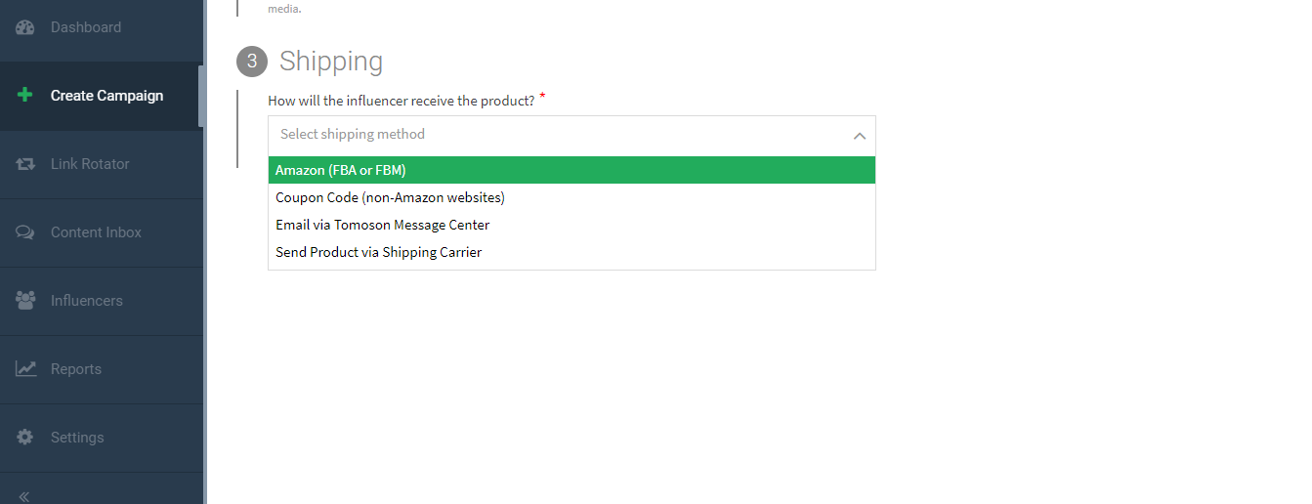Click the step 3 Shipping number badge

coord(252,62)
